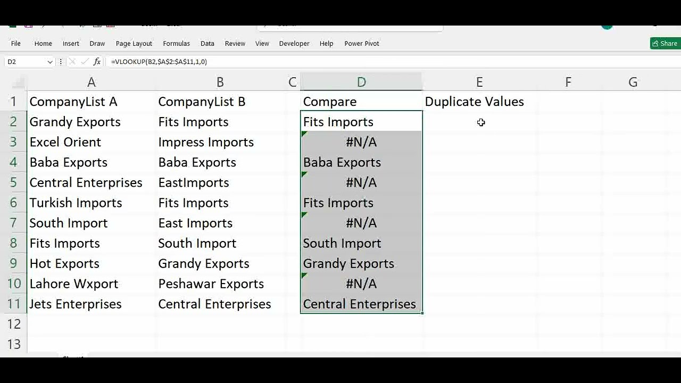Open the View tab

[262, 44]
